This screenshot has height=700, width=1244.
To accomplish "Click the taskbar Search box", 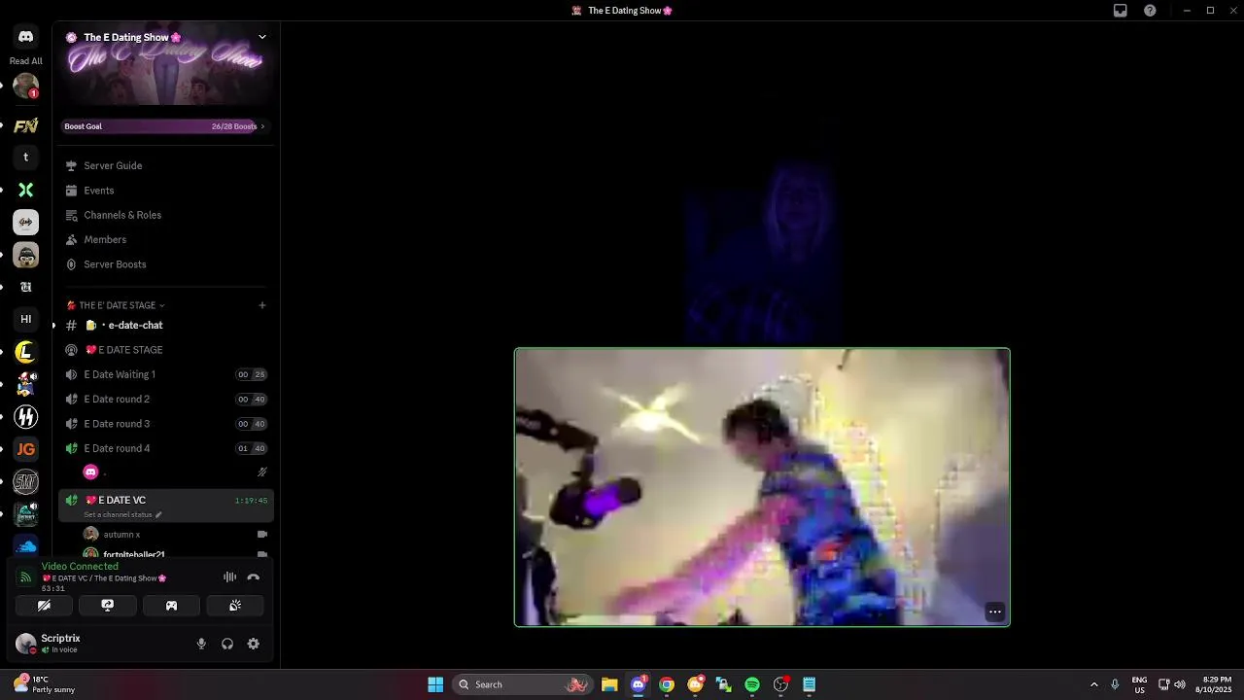I will [x=523, y=684].
